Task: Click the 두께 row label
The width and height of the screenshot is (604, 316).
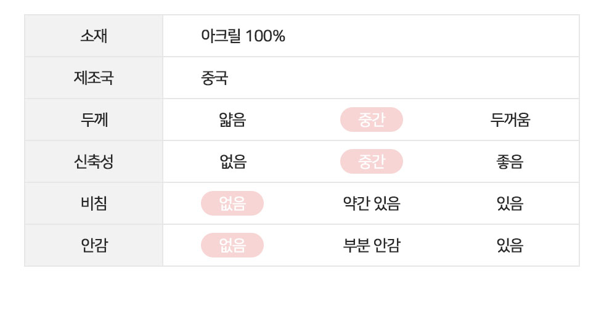Action: (x=94, y=120)
